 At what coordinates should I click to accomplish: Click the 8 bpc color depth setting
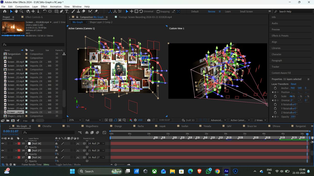[x=25, y=121]
